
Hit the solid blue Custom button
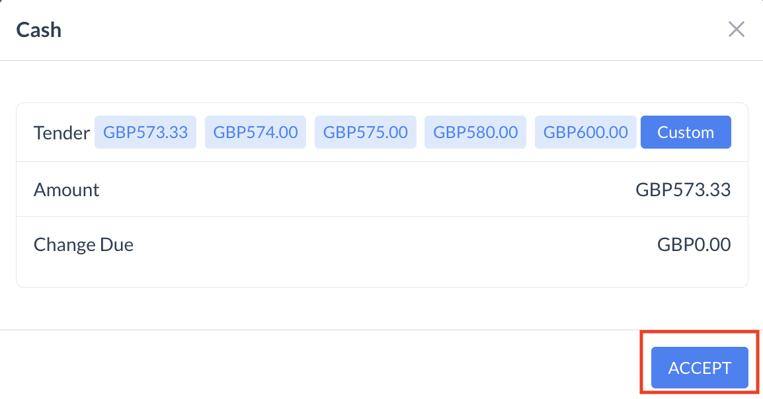[x=686, y=132]
